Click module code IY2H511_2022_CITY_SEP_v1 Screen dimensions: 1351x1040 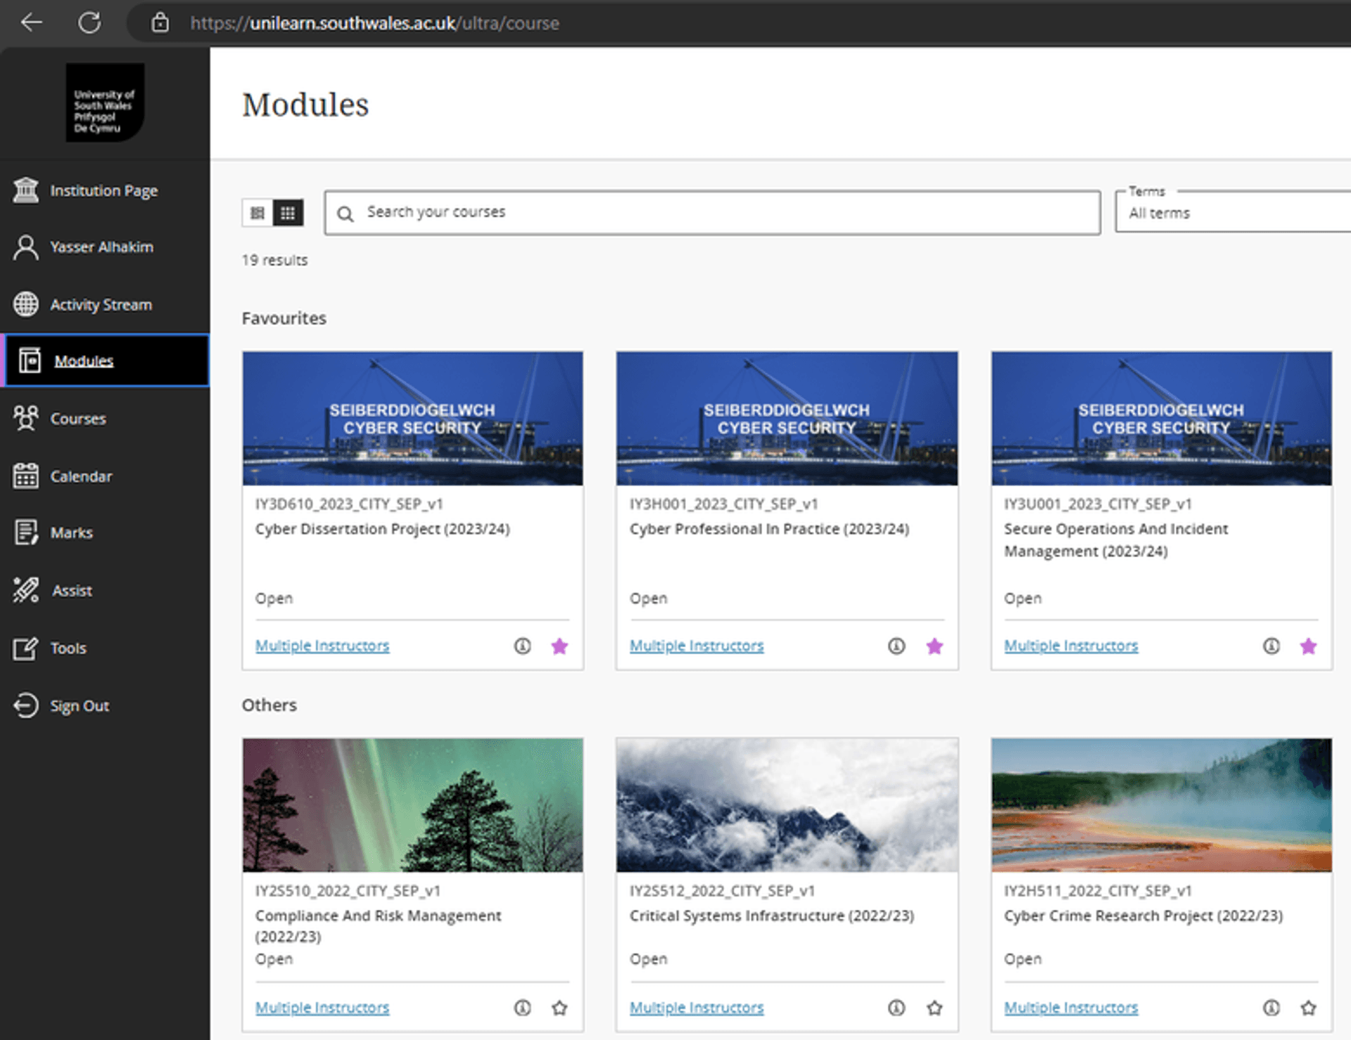pos(1098,891)
